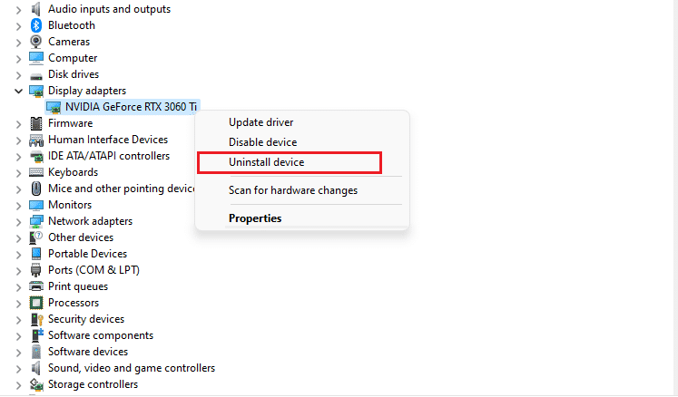Screen dimensions: 678x397
Task: Expand the IDE ATA/ATAPI controllers category
Action: coord(18,157)
